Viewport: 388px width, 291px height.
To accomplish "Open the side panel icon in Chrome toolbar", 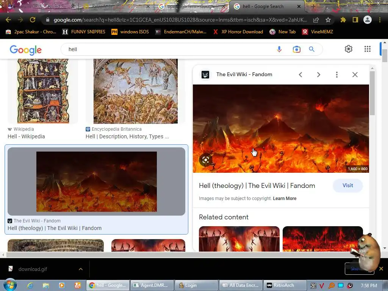I will click(355, 20).
